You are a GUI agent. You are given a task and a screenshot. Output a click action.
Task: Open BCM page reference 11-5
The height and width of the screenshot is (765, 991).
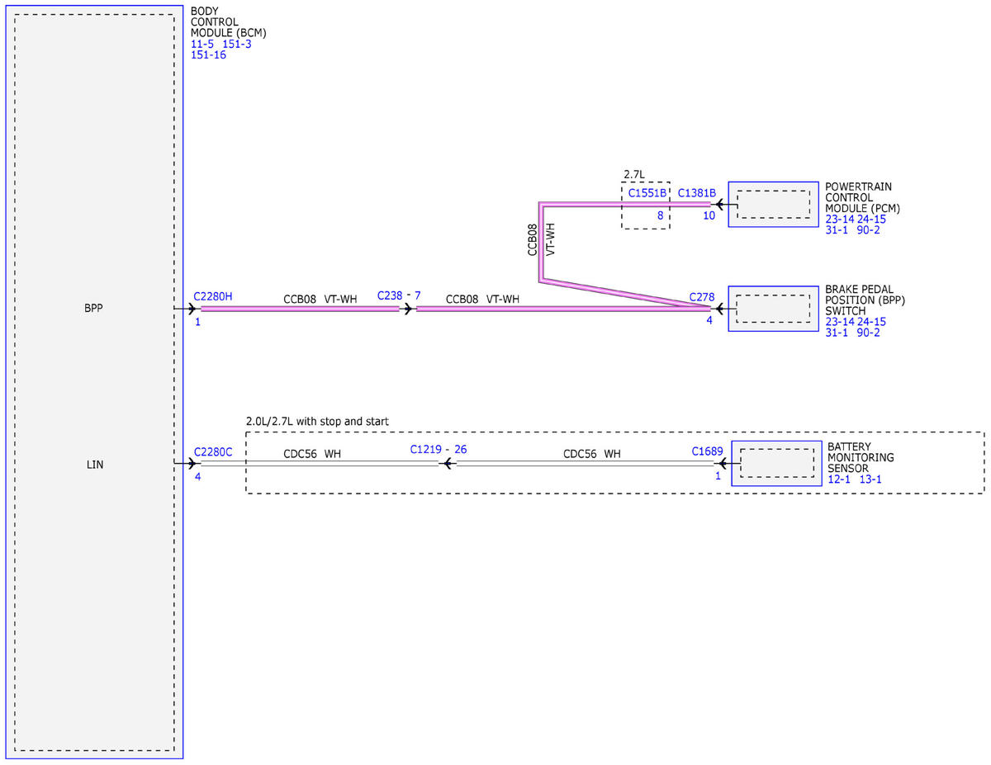(x=202, y=44)
